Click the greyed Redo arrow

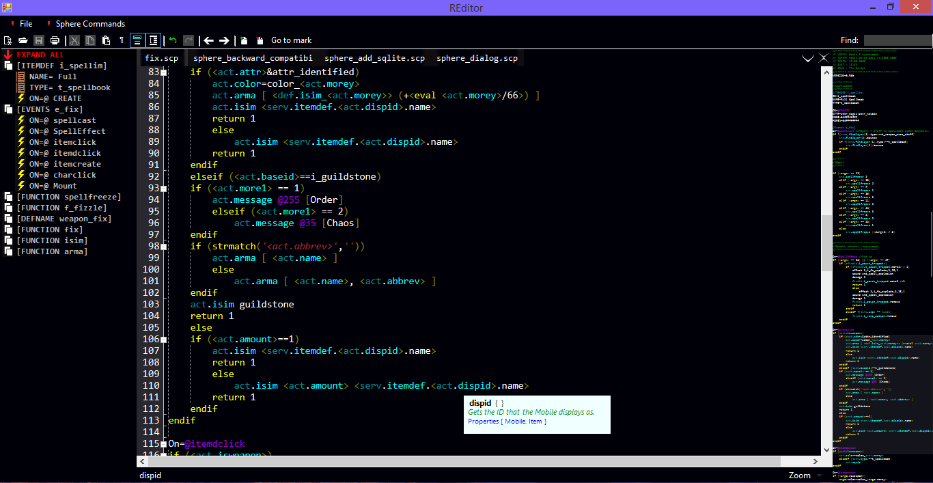[x=189, y=40]
